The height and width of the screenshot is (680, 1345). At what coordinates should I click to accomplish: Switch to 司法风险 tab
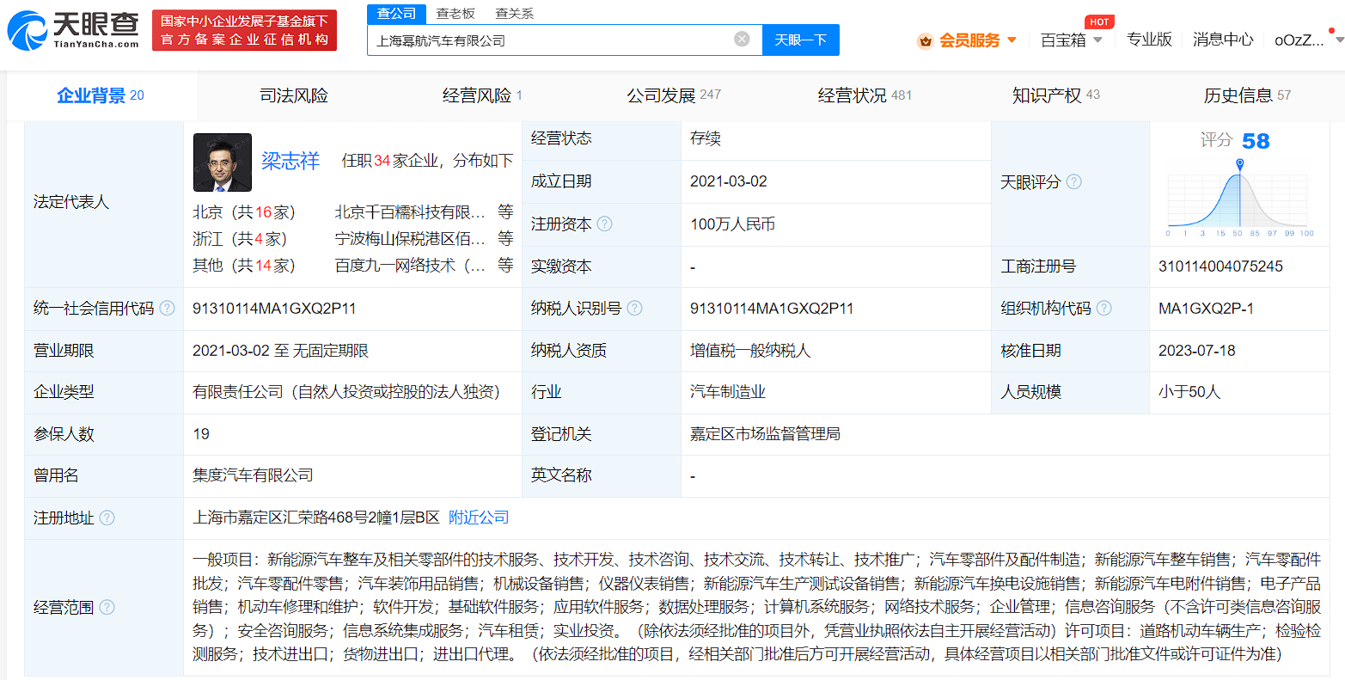pos(294,95)
